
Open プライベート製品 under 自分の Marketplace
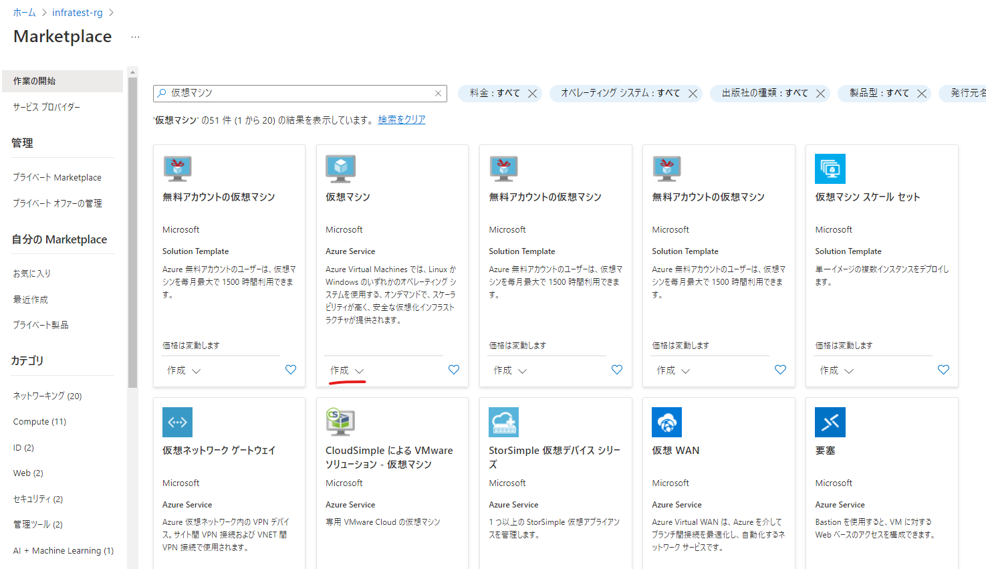[x=41, y=325]
